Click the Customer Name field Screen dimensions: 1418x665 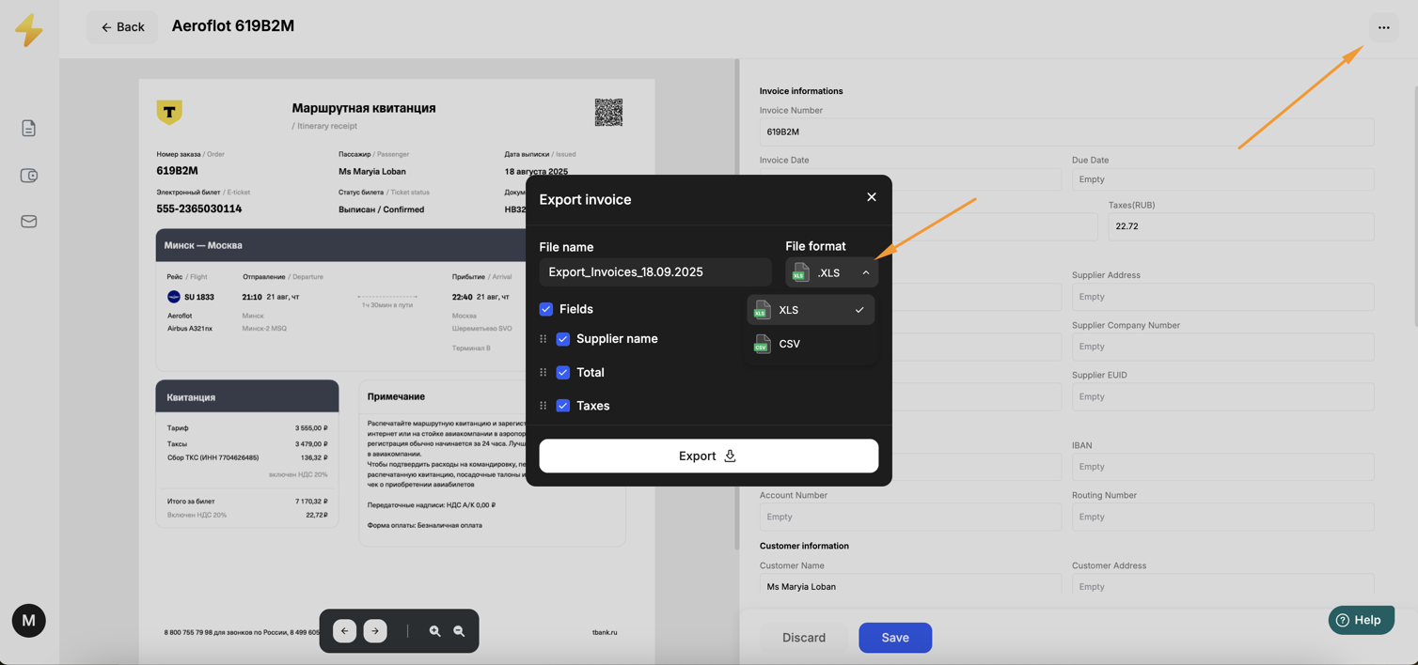(910, 586)
